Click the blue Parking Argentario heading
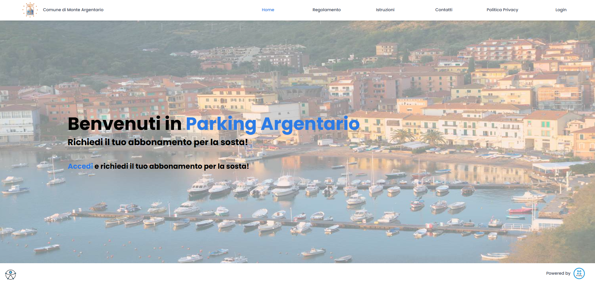Image resolution: width=595 pixels, height=284 pixels. point(273,124)
